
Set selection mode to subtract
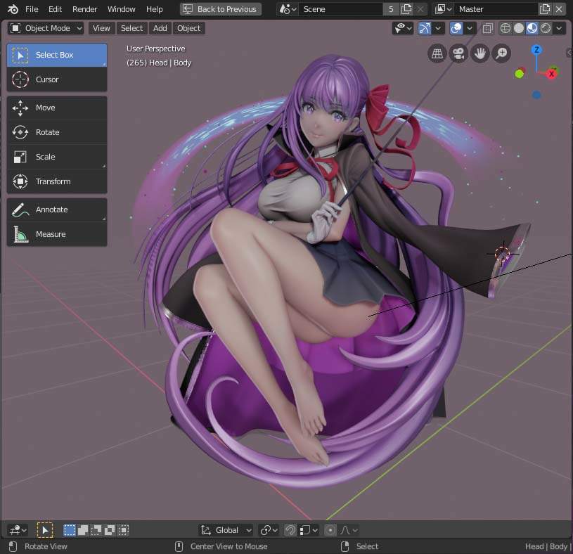tap(96, 530)
